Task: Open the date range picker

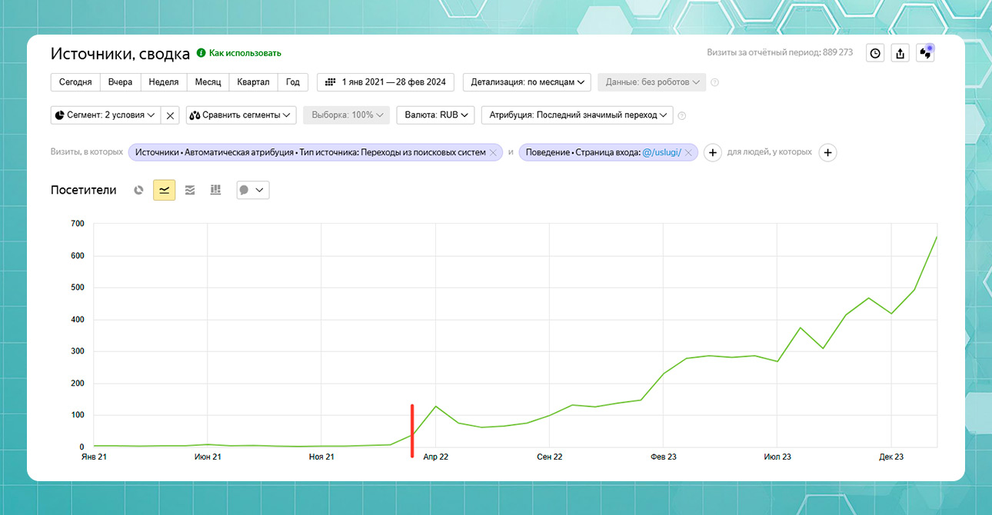Action: click(x=385, y=82)
